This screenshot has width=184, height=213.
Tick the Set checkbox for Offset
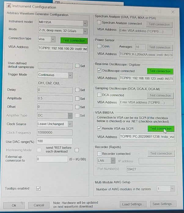(x=77, y=107)
